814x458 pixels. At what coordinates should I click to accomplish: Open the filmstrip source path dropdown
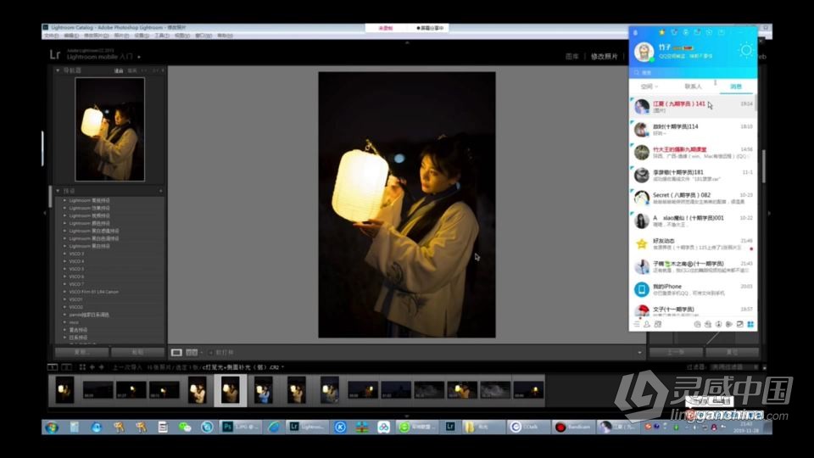click(282, 367)
